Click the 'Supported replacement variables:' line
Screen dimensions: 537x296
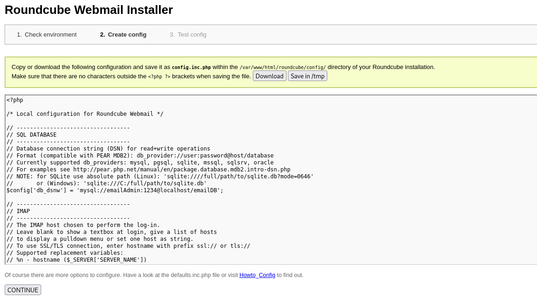(65, 253)
